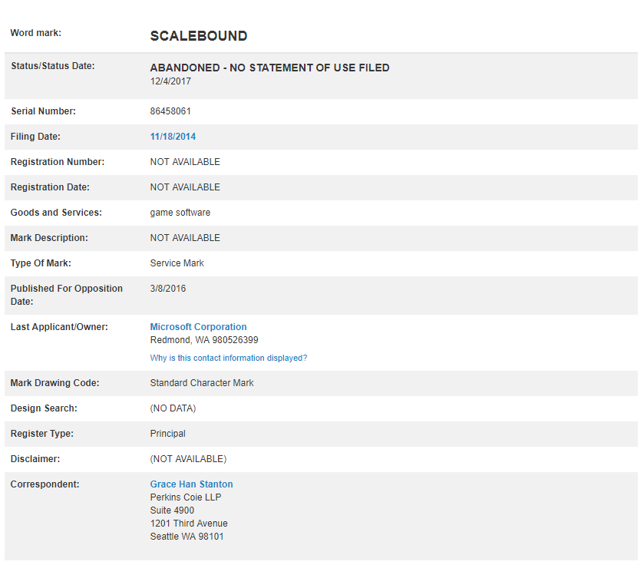Click the 'Disclaimer:' label
The height and width of the screenshot is (565, 644).
pyautogui.click(x=35, y=459)
